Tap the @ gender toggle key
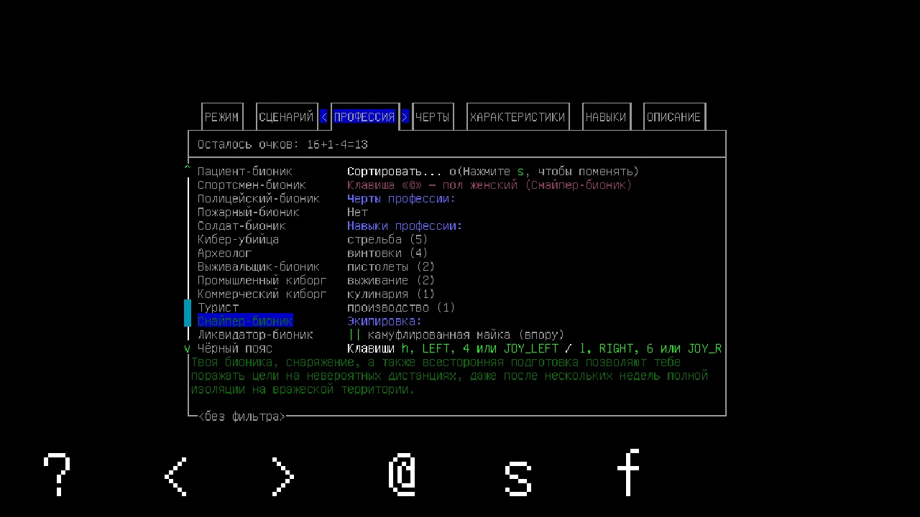Viewport: 920px width, 517px height. 402,475
